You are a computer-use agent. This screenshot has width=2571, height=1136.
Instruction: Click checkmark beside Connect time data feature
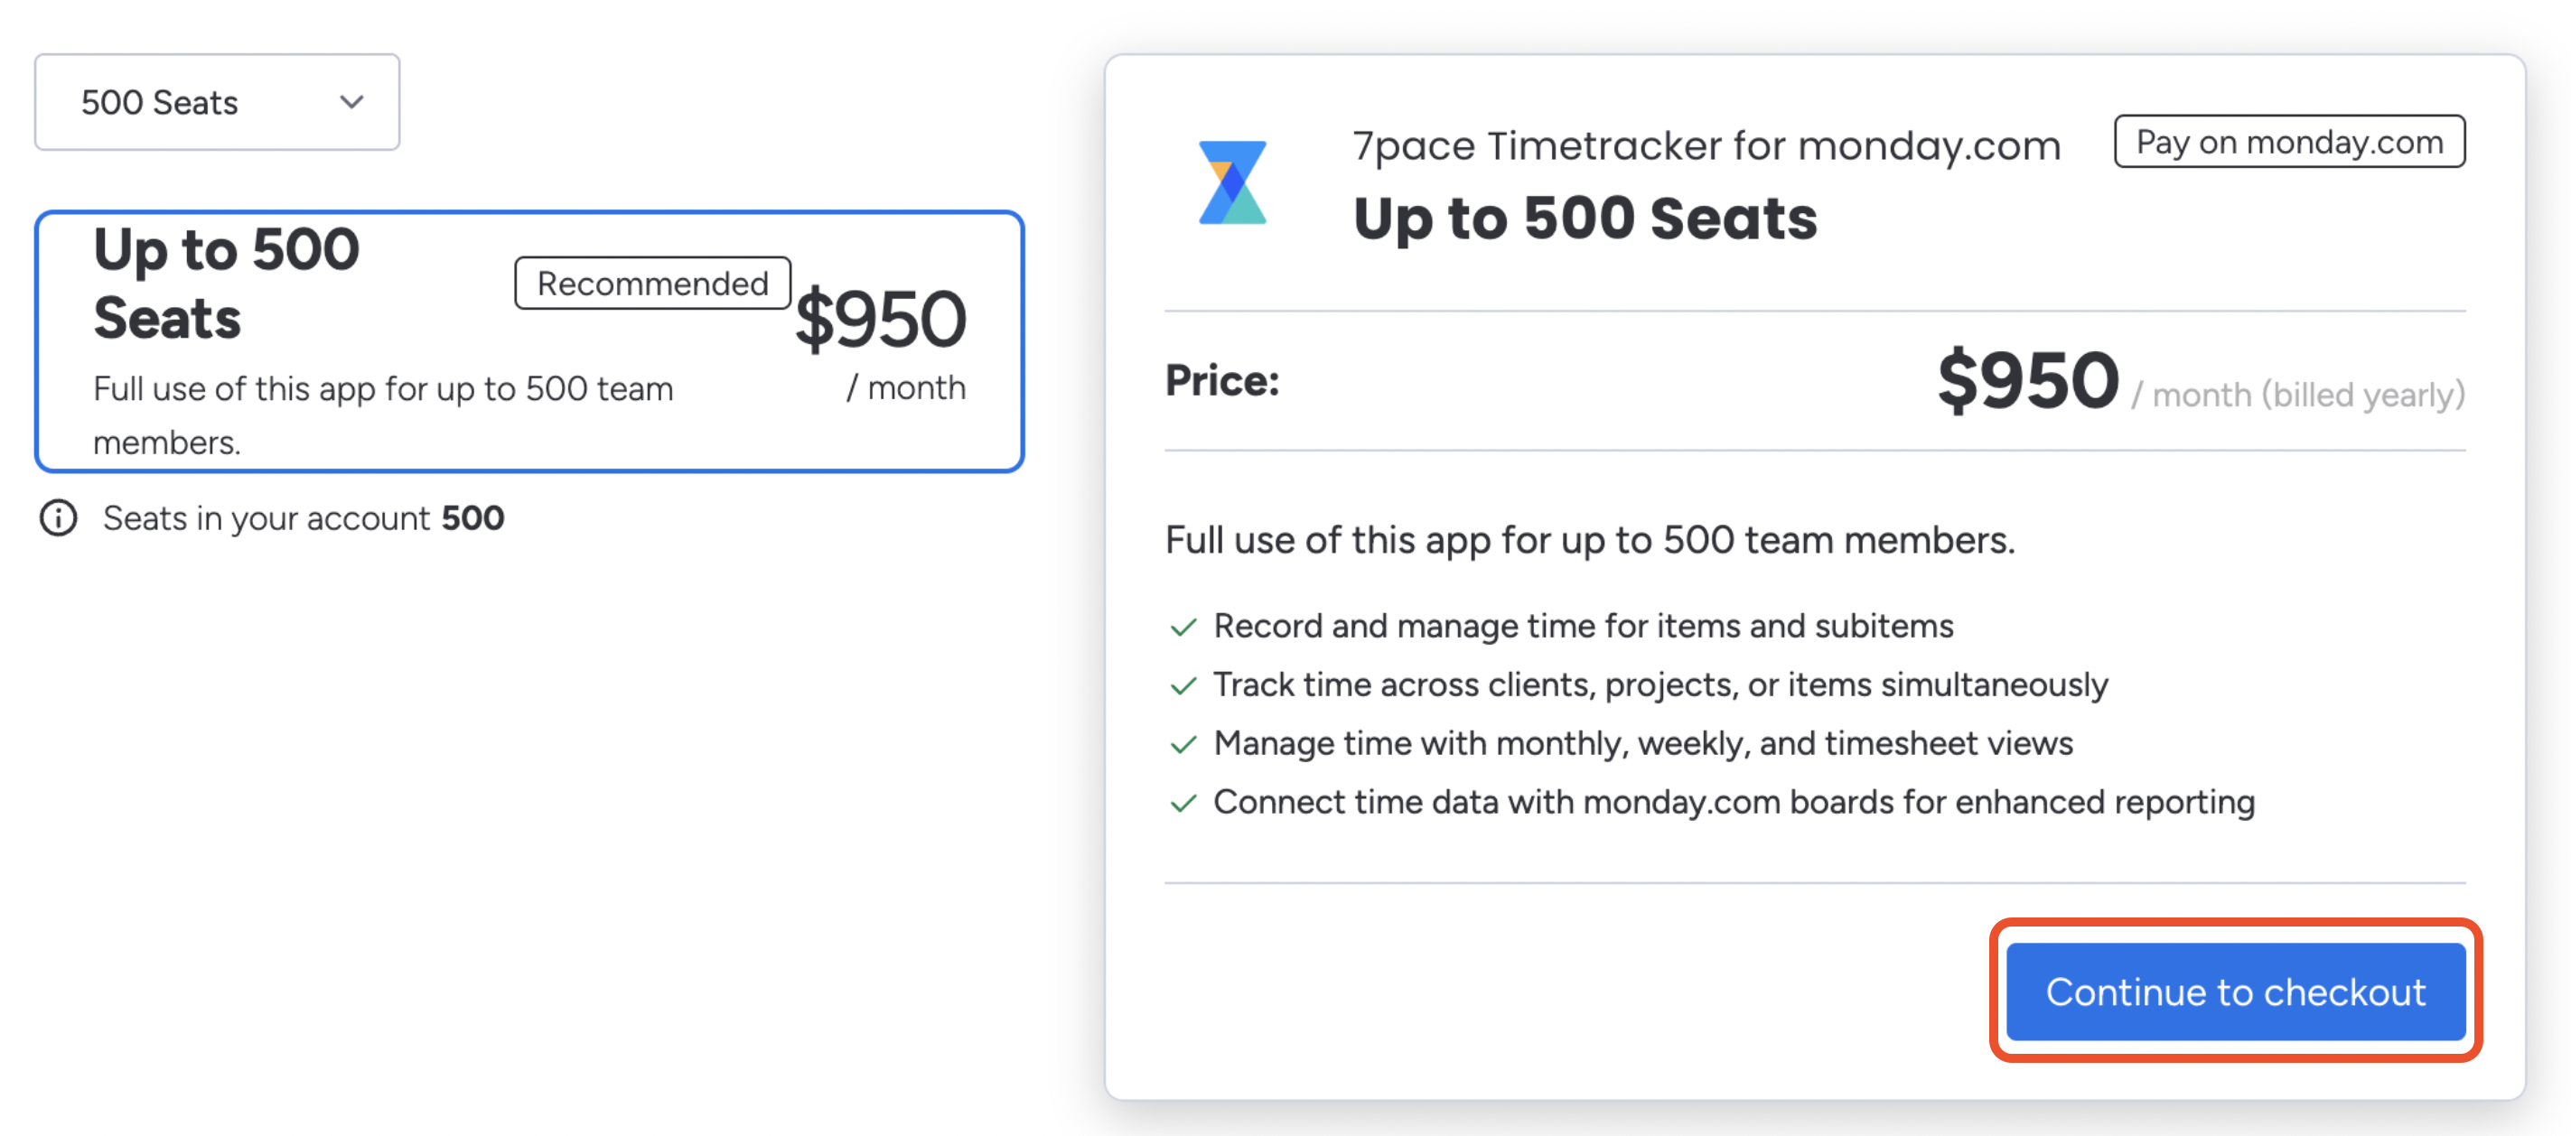point(1183,803)
